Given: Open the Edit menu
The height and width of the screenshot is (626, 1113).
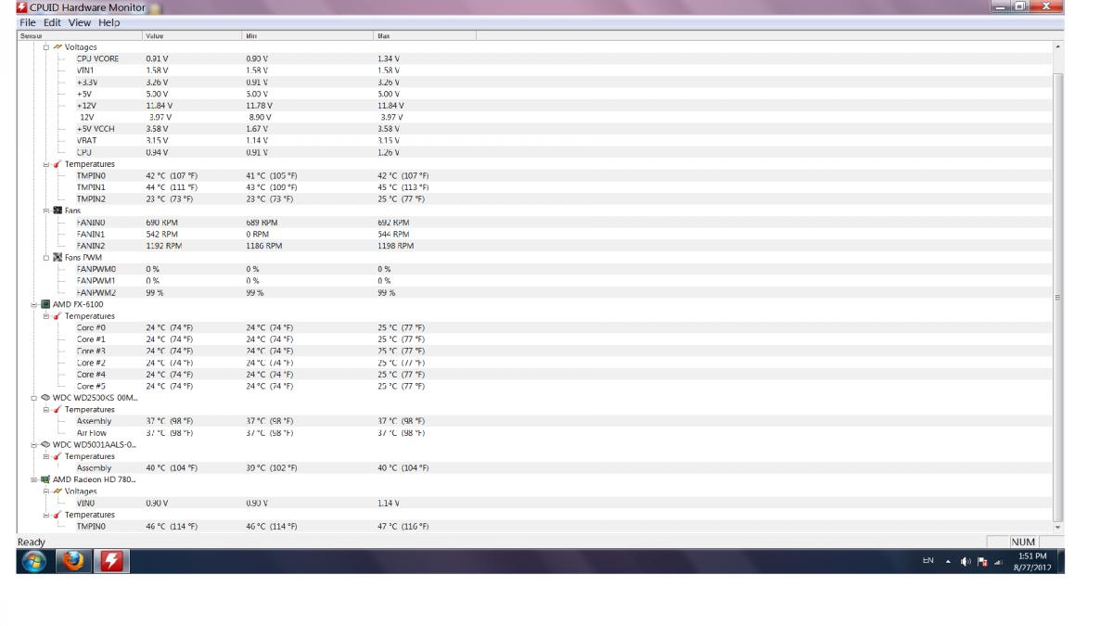Looking at the screenshot, I should point(52,22).
